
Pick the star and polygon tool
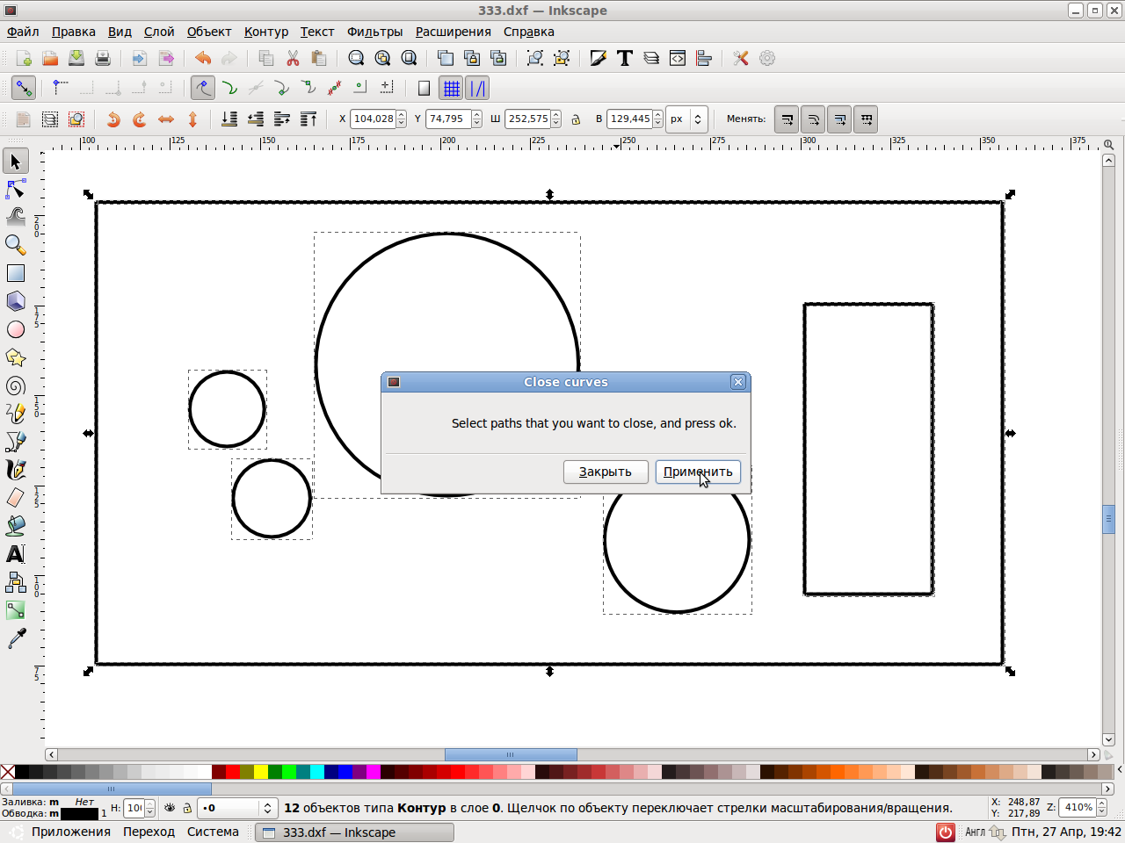pos(16,357)
